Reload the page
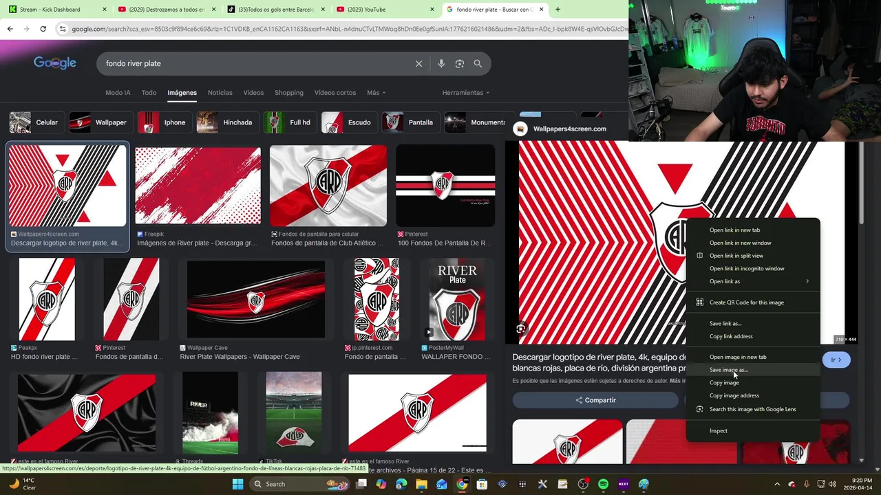This screenshot has width=881, height=495. (43, 29)
